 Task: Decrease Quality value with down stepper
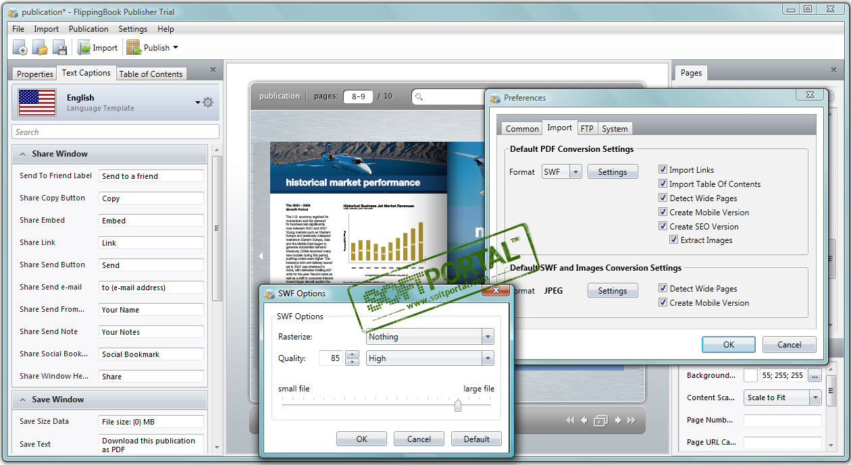tap(352, 362)
